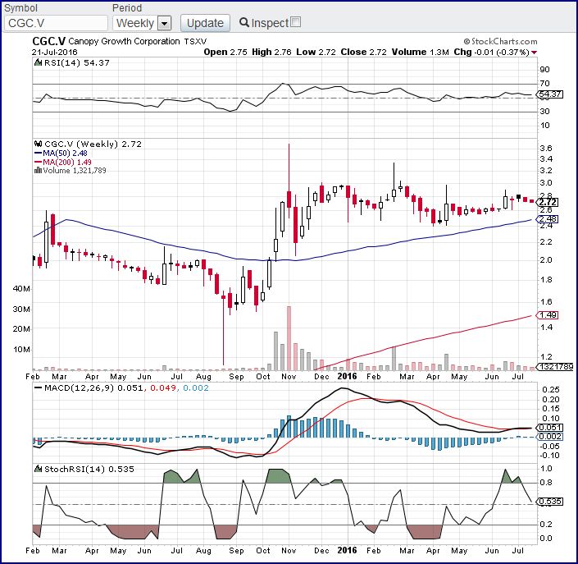
Task: Click the 2.48 MA(50) price tag
Action: (x=547, y=219)
